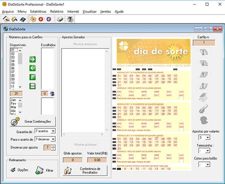Image resolution: width=225 pixels, height=184 pixels.
Task: Click green left arrow to remove number
Action: click(32, 68)
